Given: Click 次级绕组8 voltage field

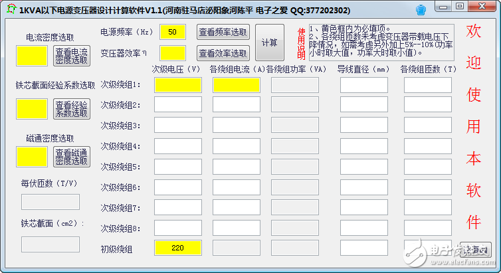Looking at the screenshot, I should pyautogui.click(x=178, y=228).
